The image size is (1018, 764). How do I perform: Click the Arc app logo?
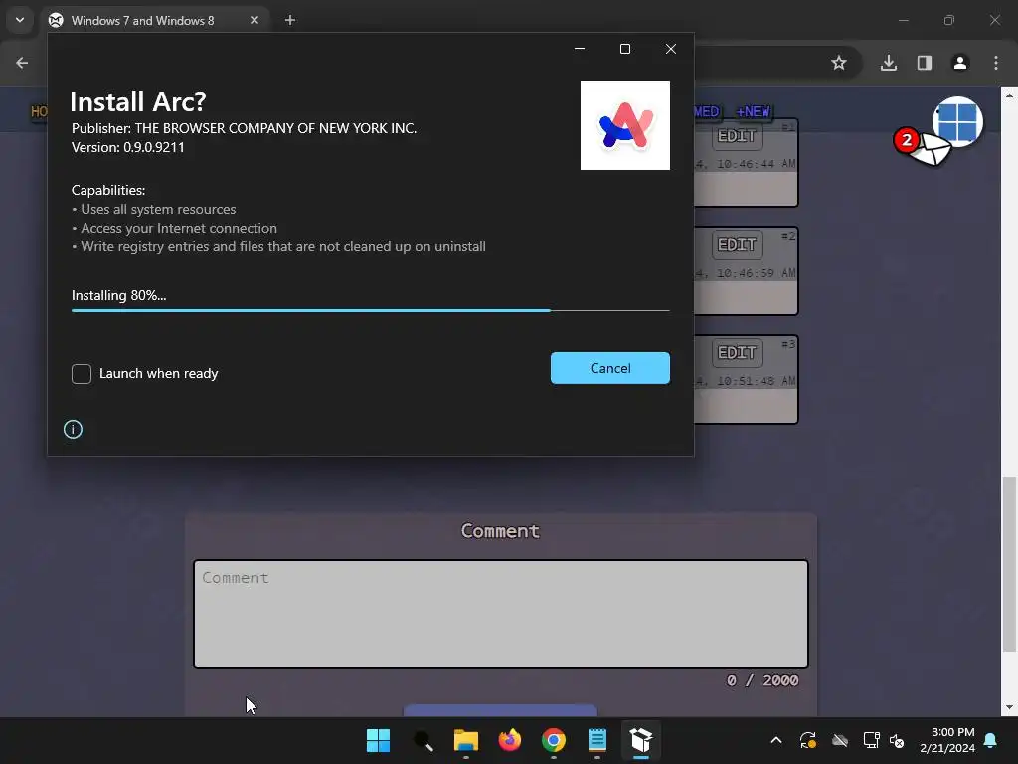pos(624,125)
